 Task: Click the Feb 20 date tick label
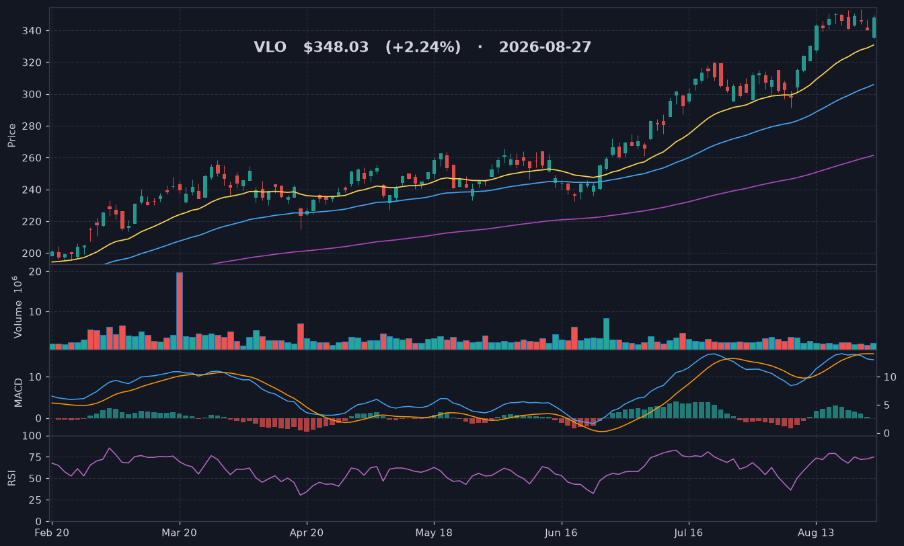(52, 533)
